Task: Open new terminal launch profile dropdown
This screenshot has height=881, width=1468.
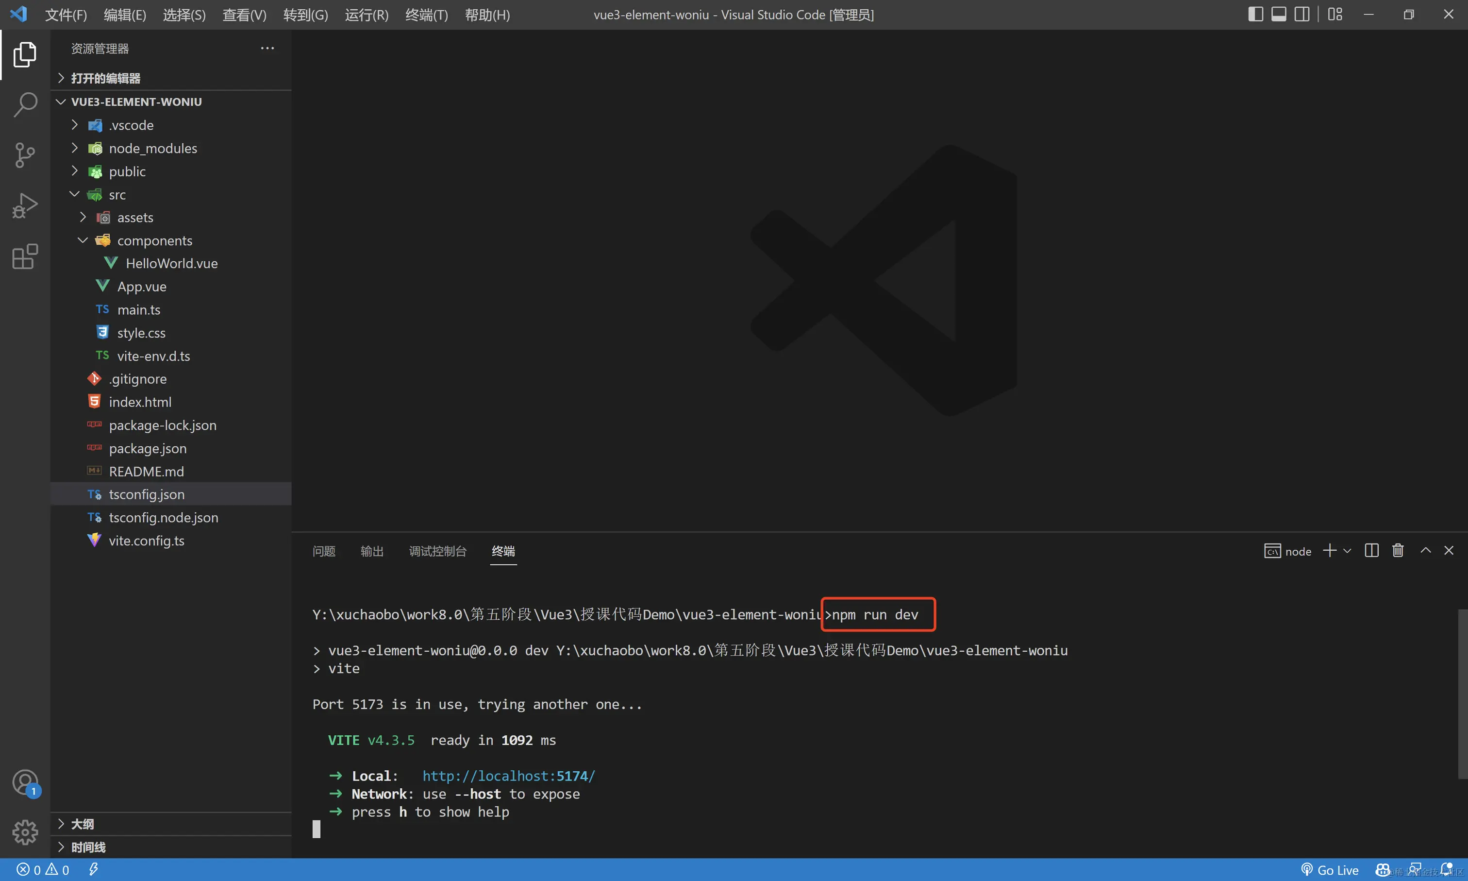Action: tap(1347, 550)
